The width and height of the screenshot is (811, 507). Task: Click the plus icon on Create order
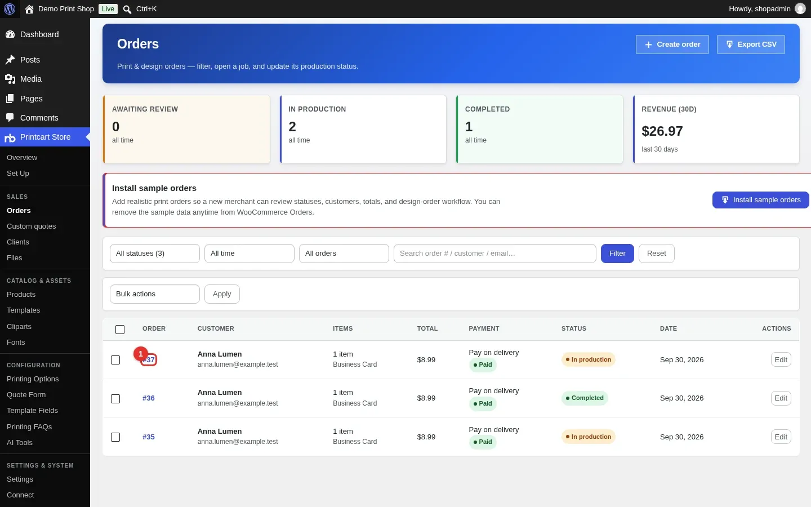[648, 45]
